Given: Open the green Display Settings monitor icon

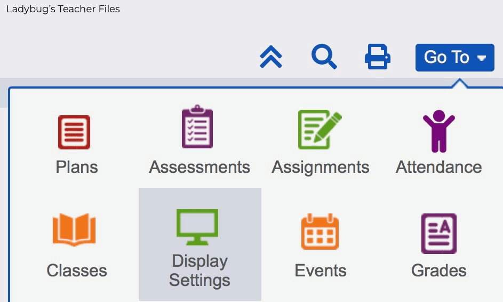Looking at the screenshot, I should click(x=197, y=227).
